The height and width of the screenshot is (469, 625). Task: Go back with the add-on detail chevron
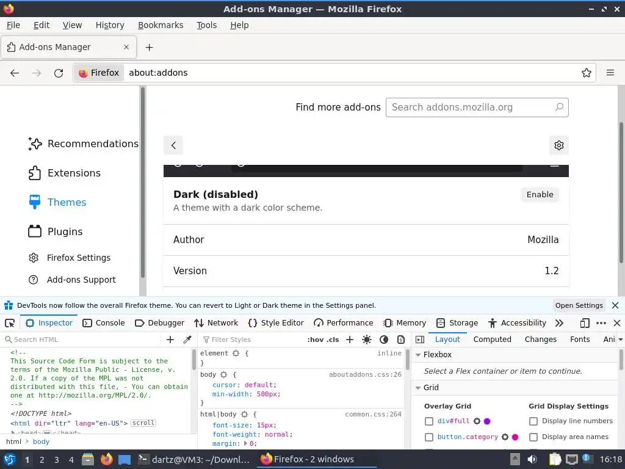(173, 145)
